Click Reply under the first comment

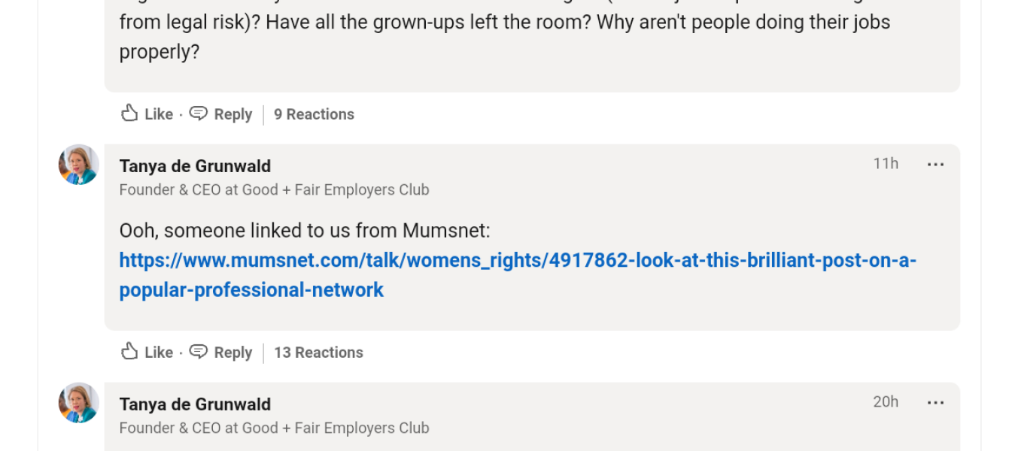pyautogui.click(x=233, y=114)
